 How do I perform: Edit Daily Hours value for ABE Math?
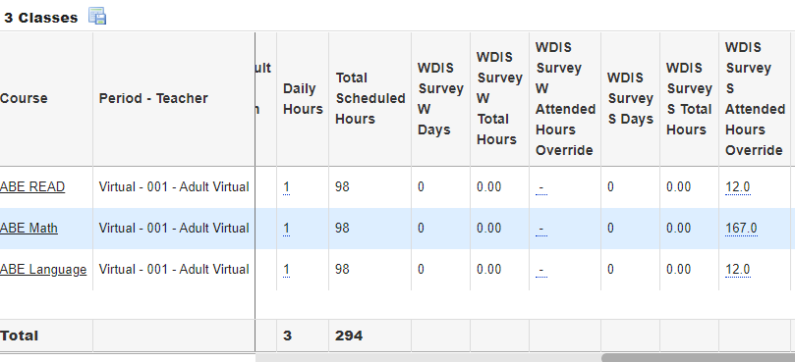point(287,229)
